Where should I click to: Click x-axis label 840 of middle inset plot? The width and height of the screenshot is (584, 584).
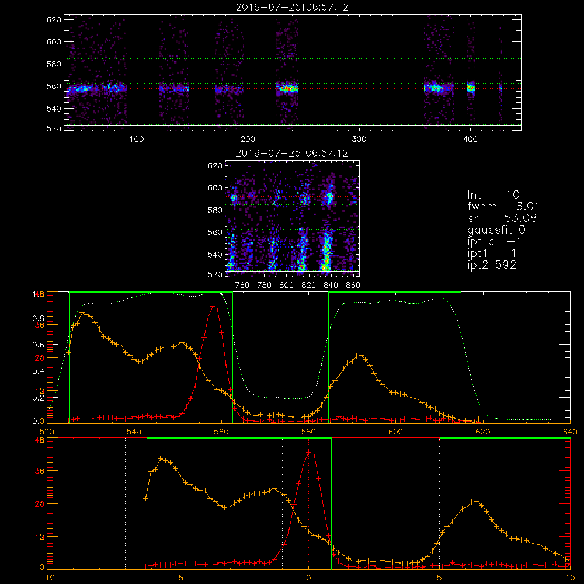coord(331,286)
